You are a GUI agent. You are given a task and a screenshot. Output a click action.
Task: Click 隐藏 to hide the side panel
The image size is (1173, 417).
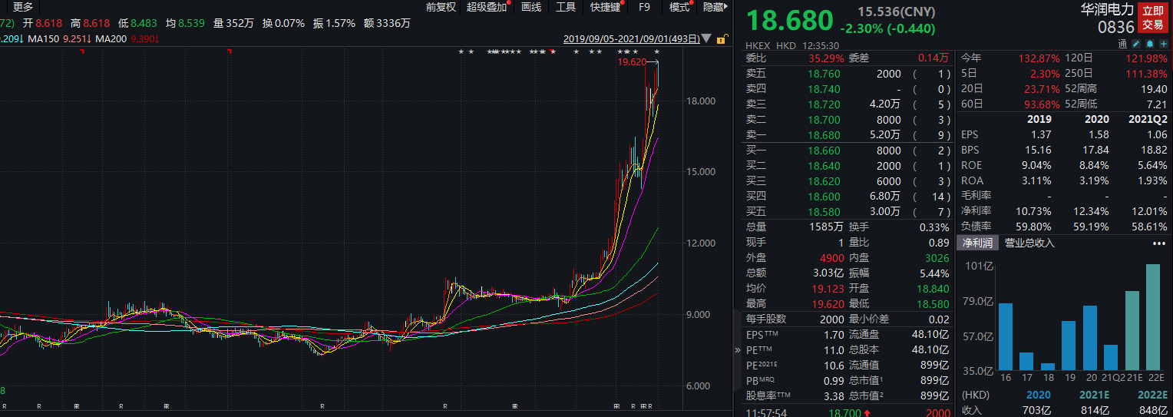pyautogui.click(x=714, y=7)
